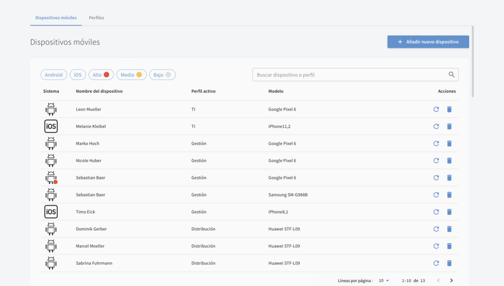Toggle the Alto risk filter

point(101,75)
